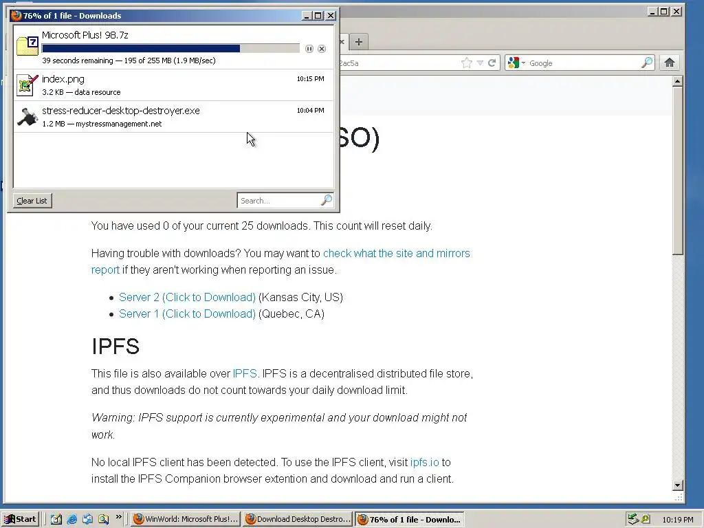Click the fourth quick launch magnifier icon
The height and width of the screenshot is (528, 704).
(103, 519)
